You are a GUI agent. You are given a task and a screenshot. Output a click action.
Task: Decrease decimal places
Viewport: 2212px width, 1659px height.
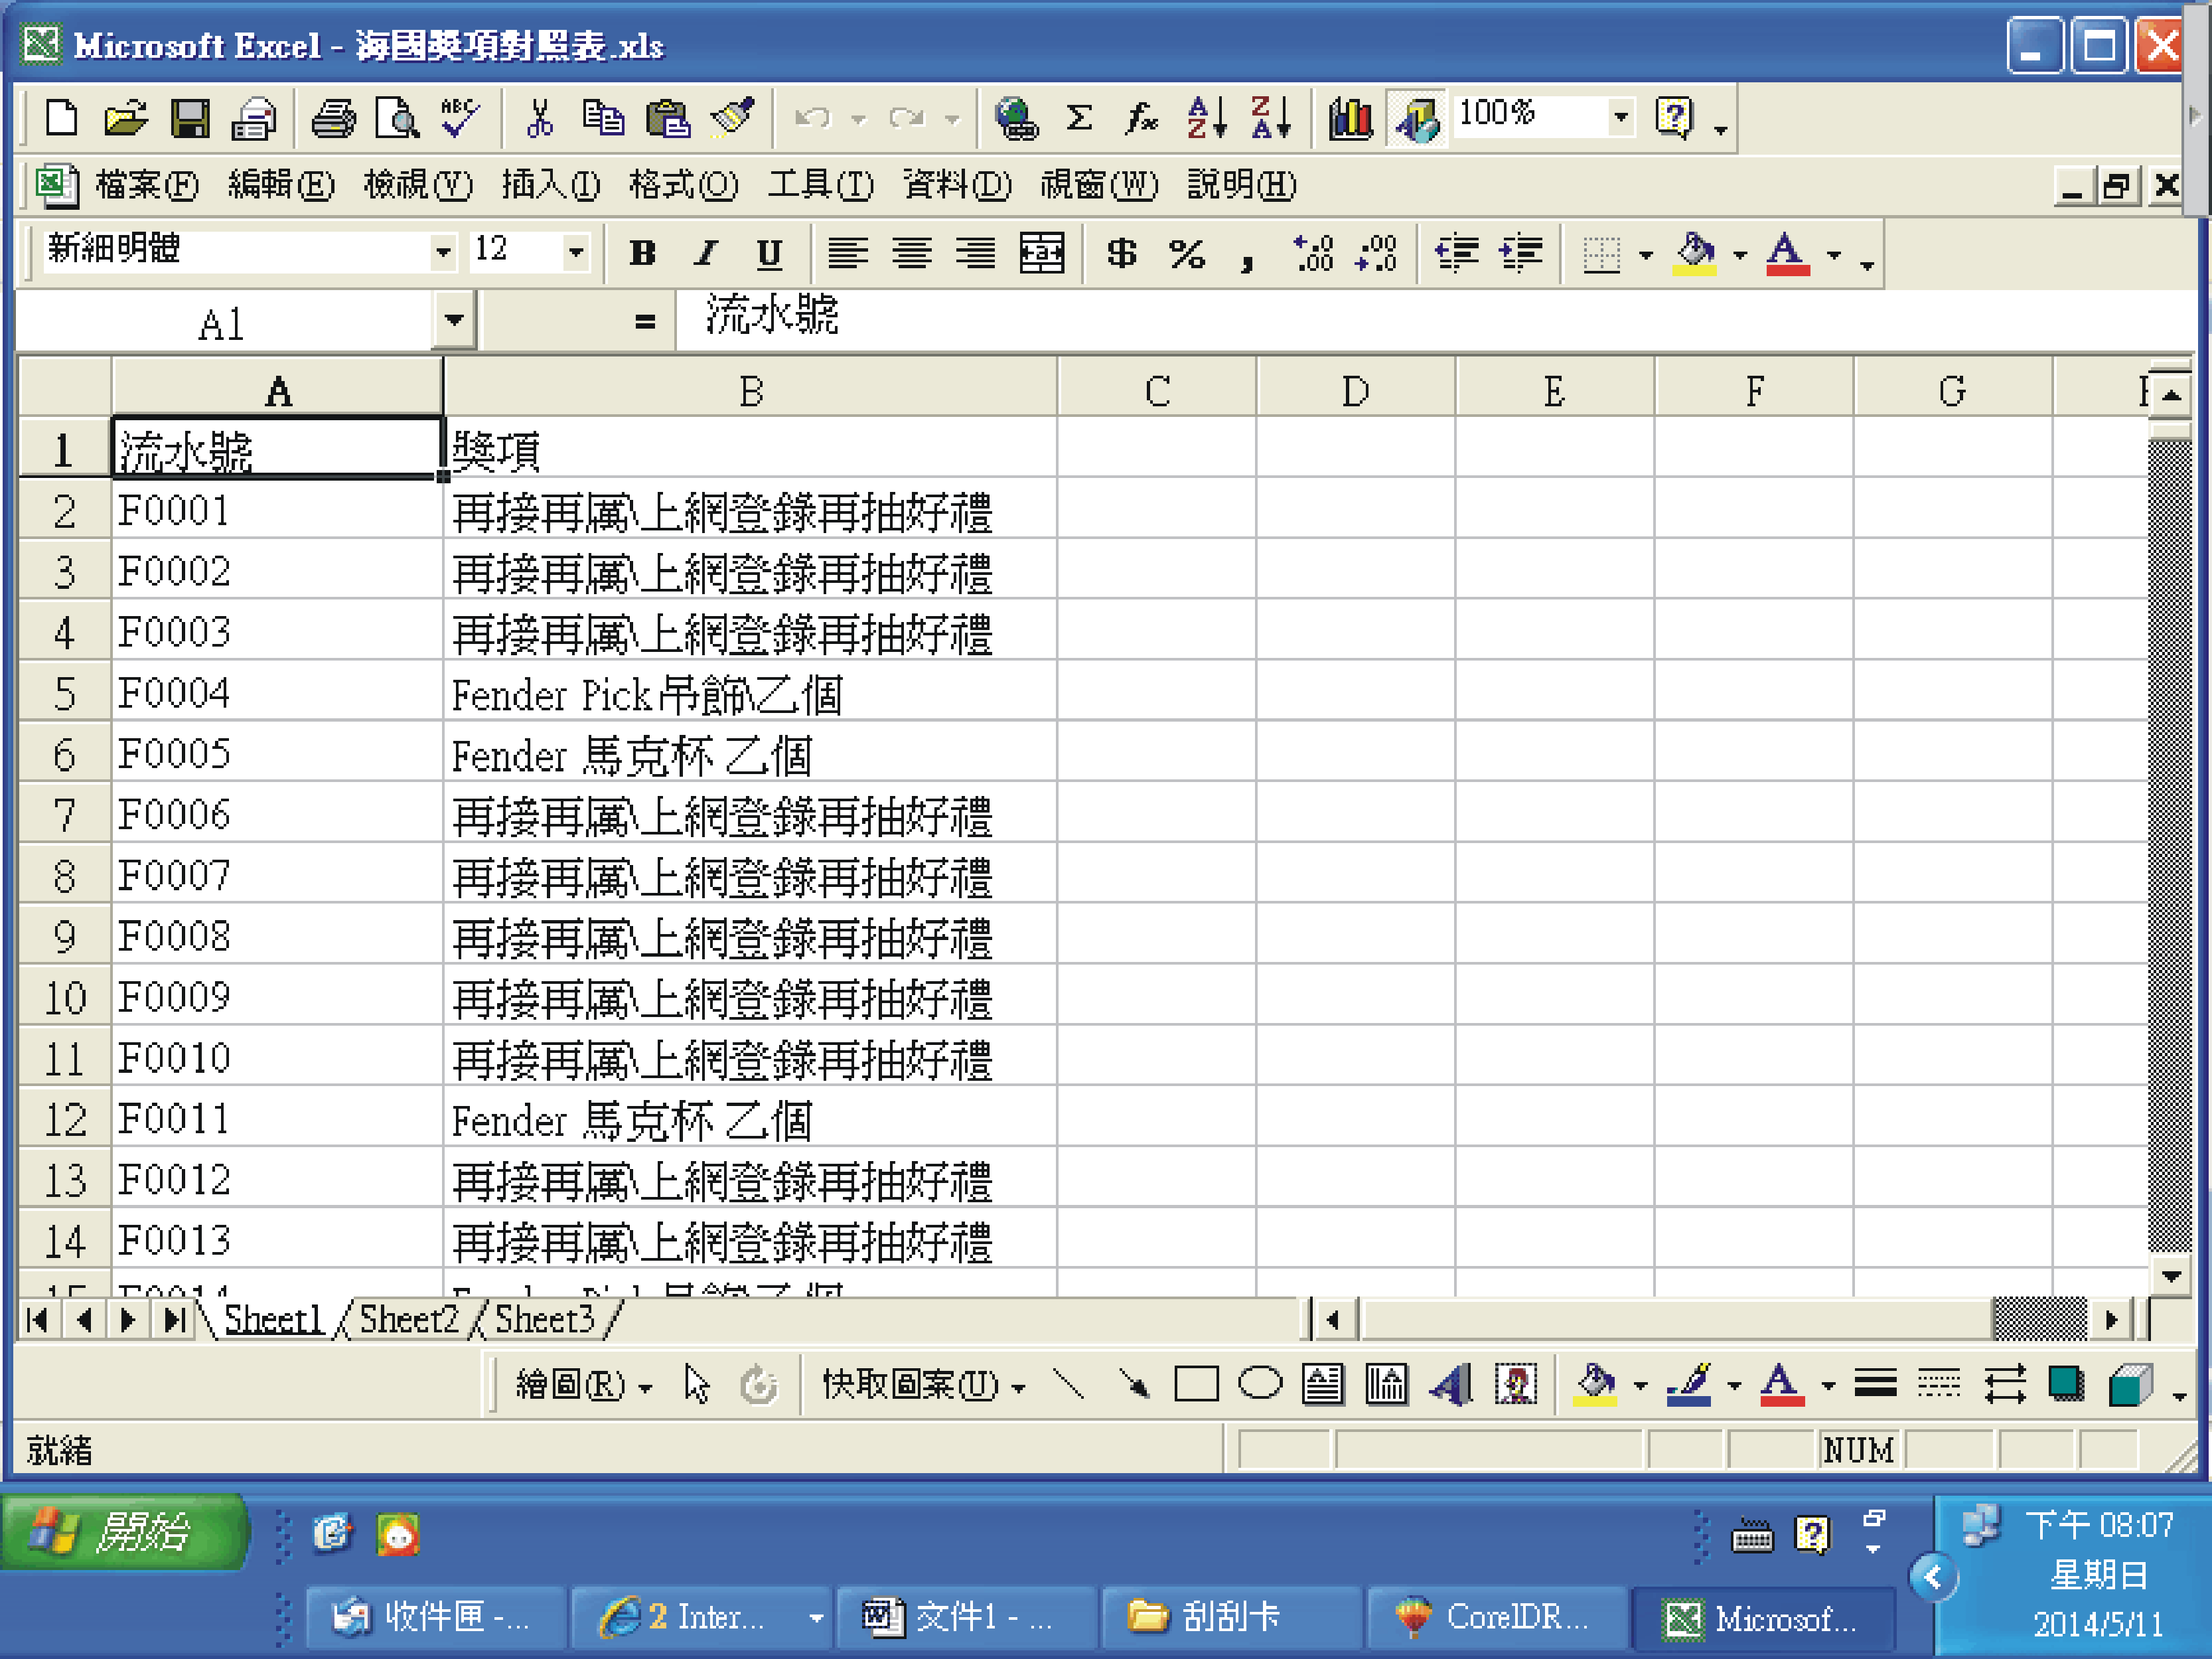(x=1377, y=253)
